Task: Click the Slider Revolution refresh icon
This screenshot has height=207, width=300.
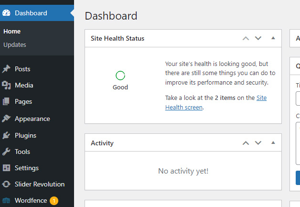Action: click(x=6, y=184)
